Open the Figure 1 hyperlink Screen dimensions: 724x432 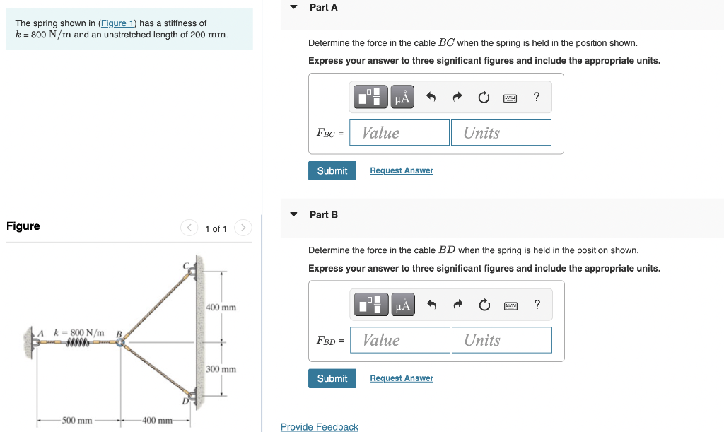point(117,23)
